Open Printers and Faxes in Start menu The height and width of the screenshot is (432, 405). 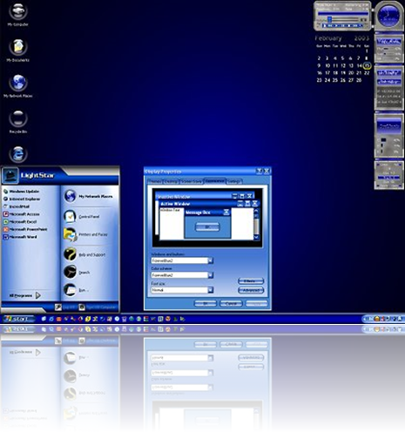[85, 234]
